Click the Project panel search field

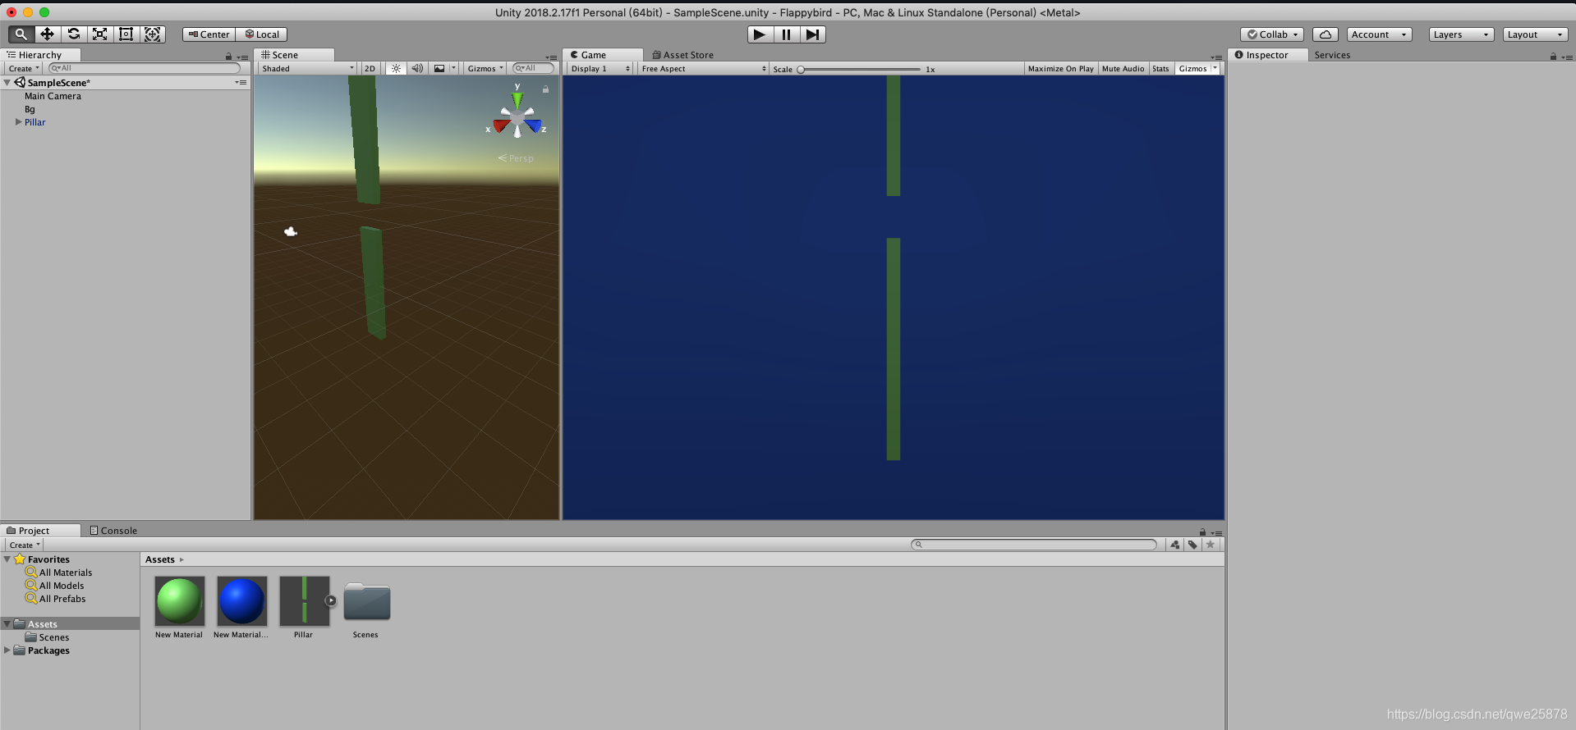pyautogui.click(x=1034, y=545)
